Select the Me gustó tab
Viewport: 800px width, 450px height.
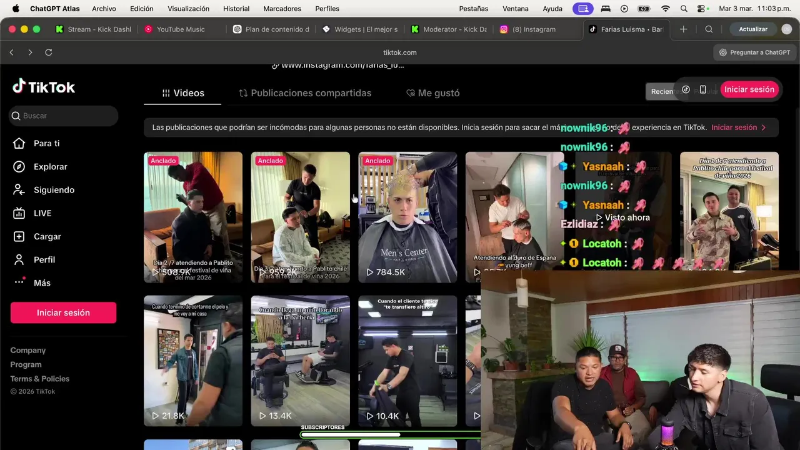[432, 93]
